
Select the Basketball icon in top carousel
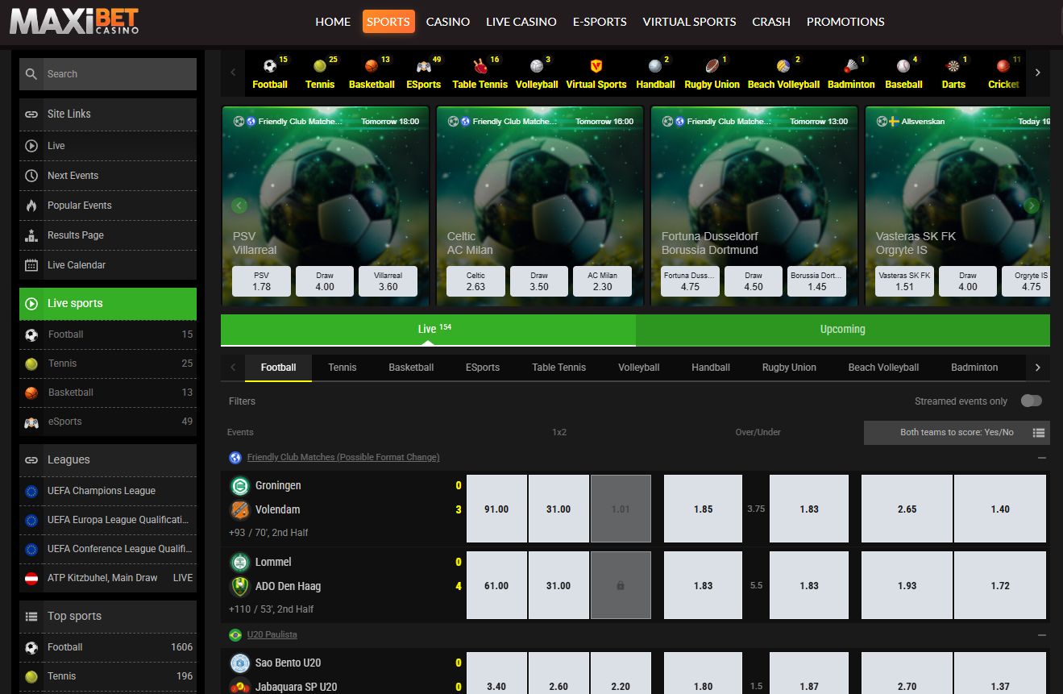pos(372,67)
